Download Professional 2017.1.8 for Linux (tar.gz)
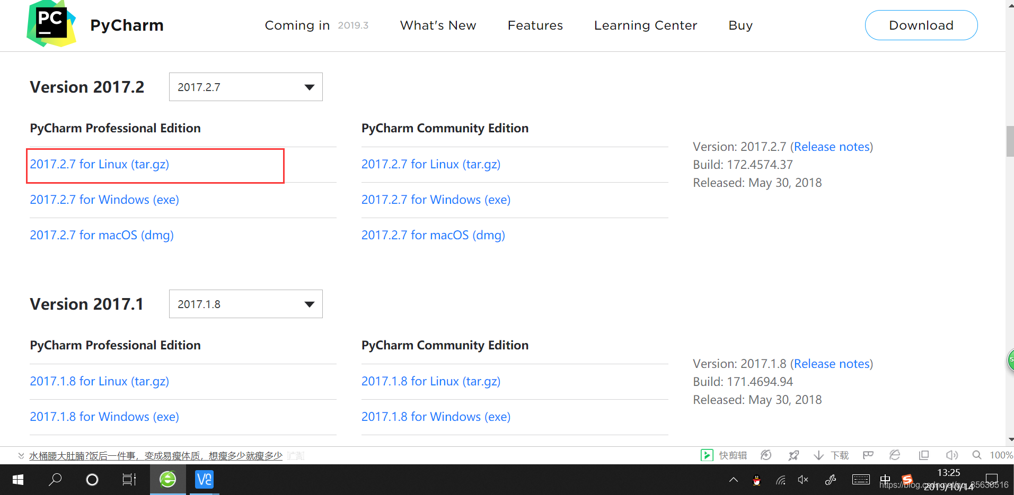 click(x=100, y=382)
